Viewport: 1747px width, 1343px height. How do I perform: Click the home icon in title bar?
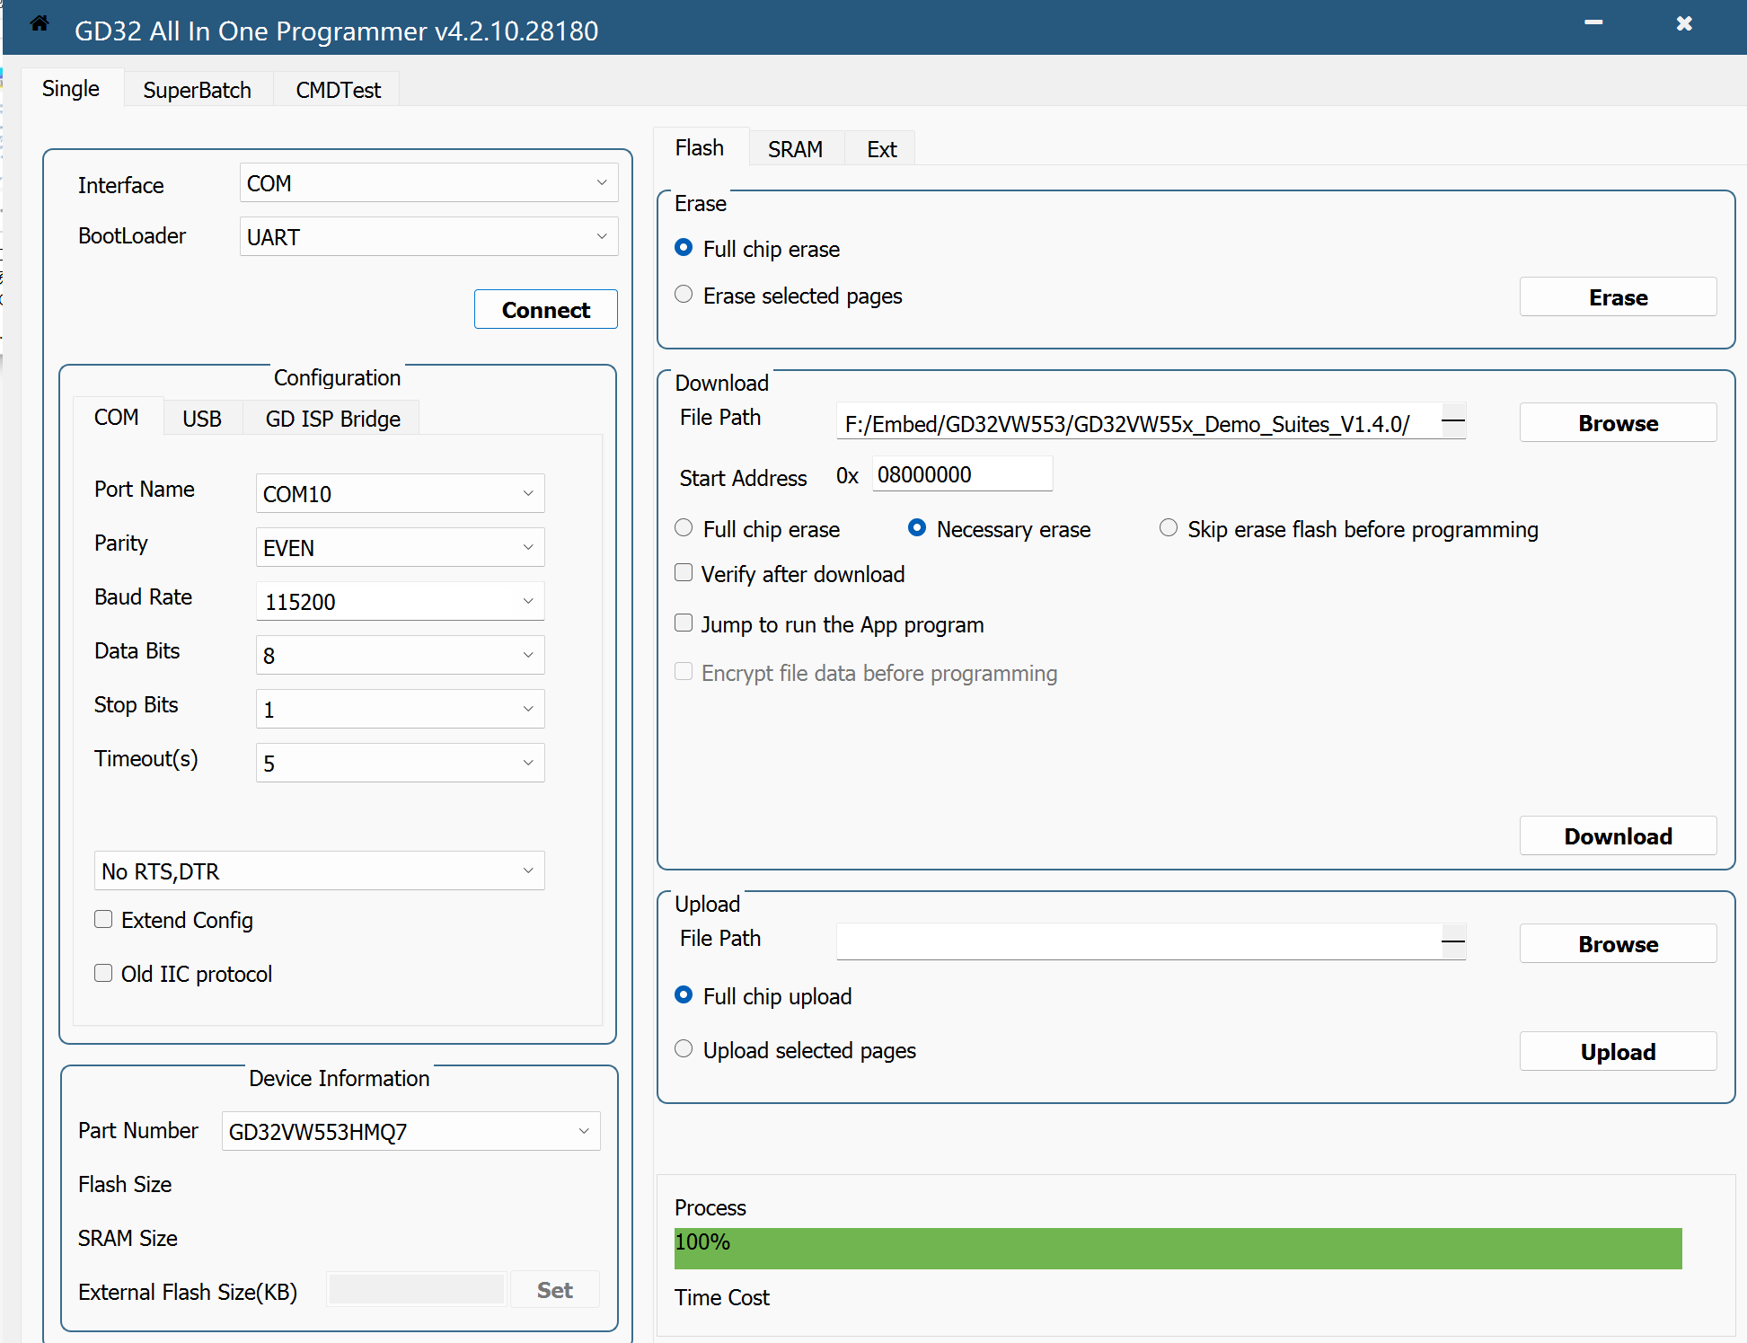[x=40, y=23]
